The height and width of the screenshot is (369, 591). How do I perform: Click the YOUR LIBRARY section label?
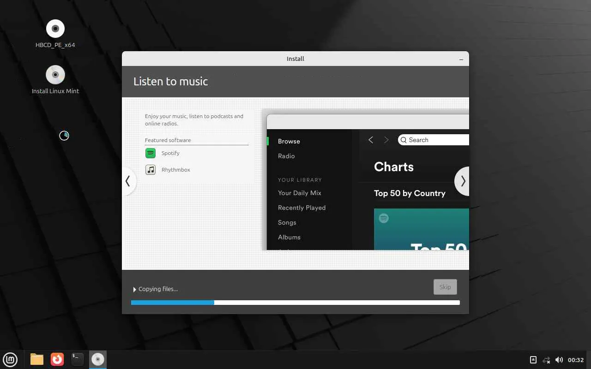coord(300,180)
